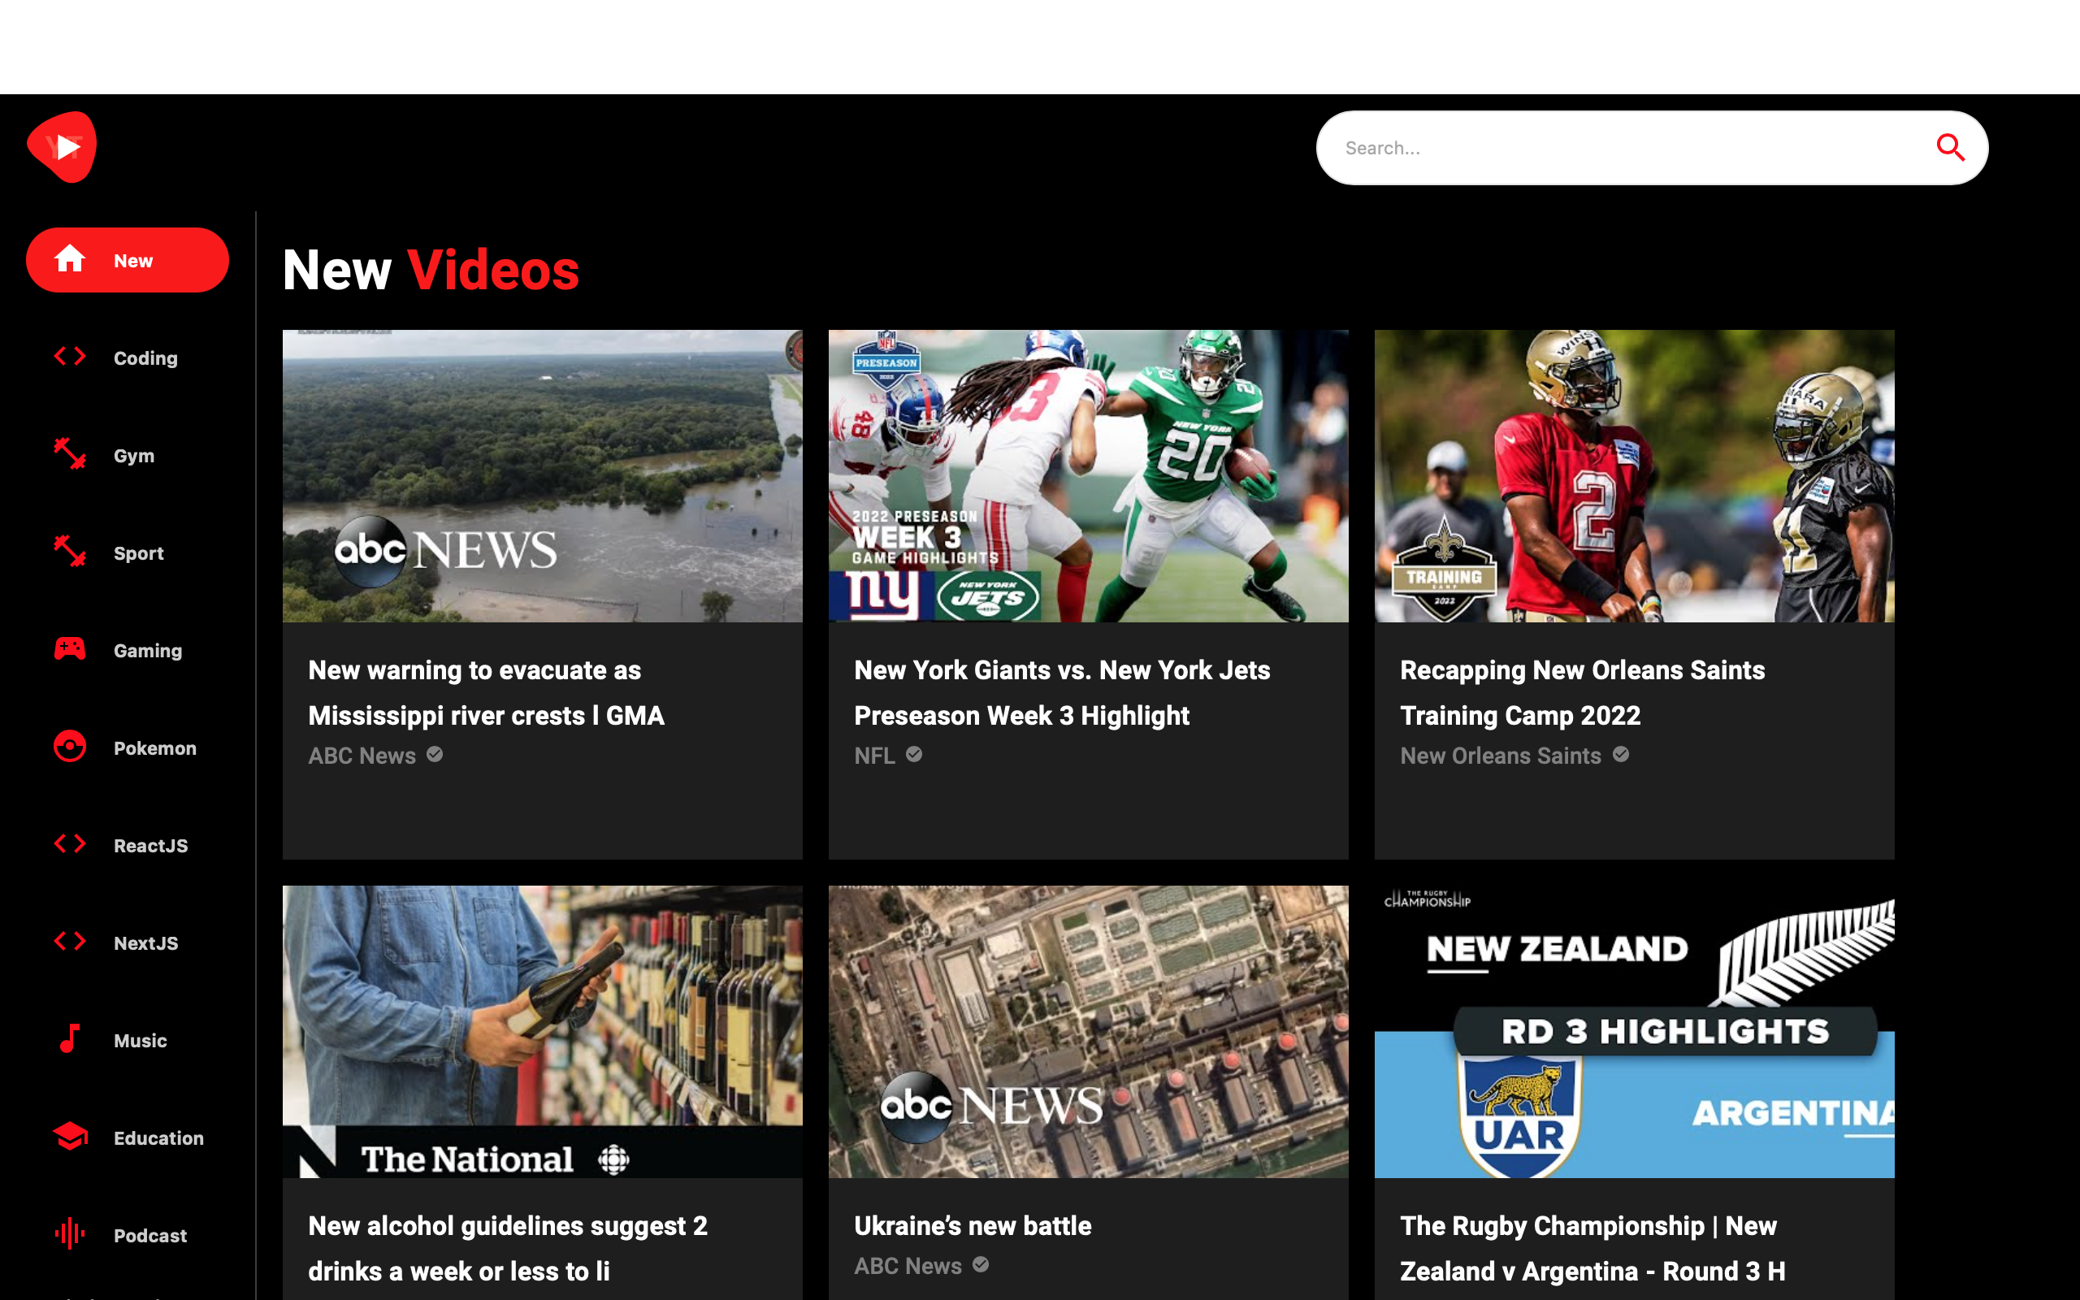Viewport: 2080px width, 1300px height.
Task: Click the code brackets icon for Coding
Action: point(70,357)
